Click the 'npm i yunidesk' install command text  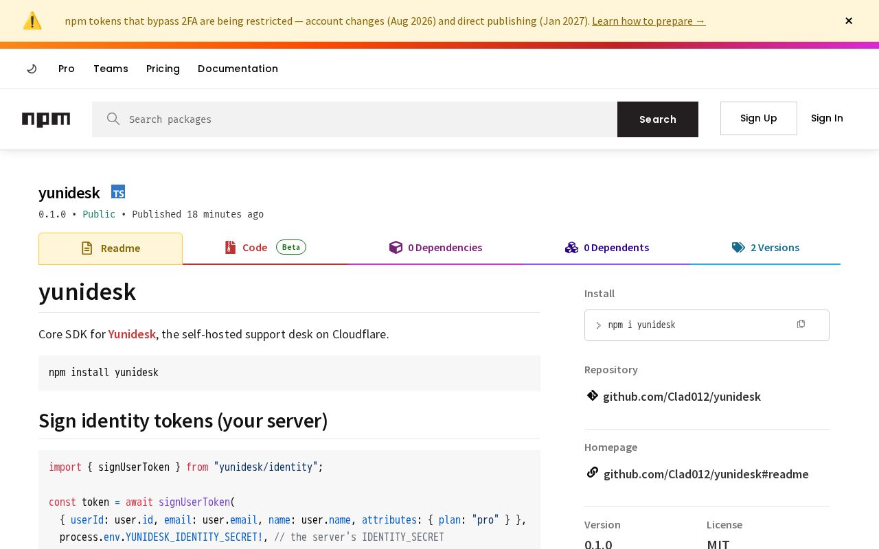point(641,325)
